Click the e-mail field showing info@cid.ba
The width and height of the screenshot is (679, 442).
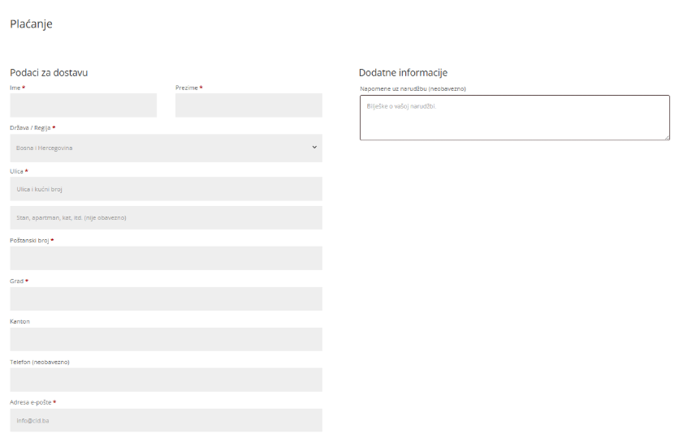[x=166, y=420]
